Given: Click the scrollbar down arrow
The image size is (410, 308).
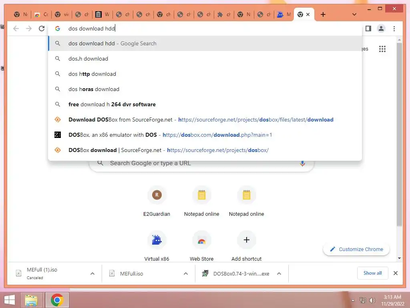Looking at the screenshot, I should 399,258.
